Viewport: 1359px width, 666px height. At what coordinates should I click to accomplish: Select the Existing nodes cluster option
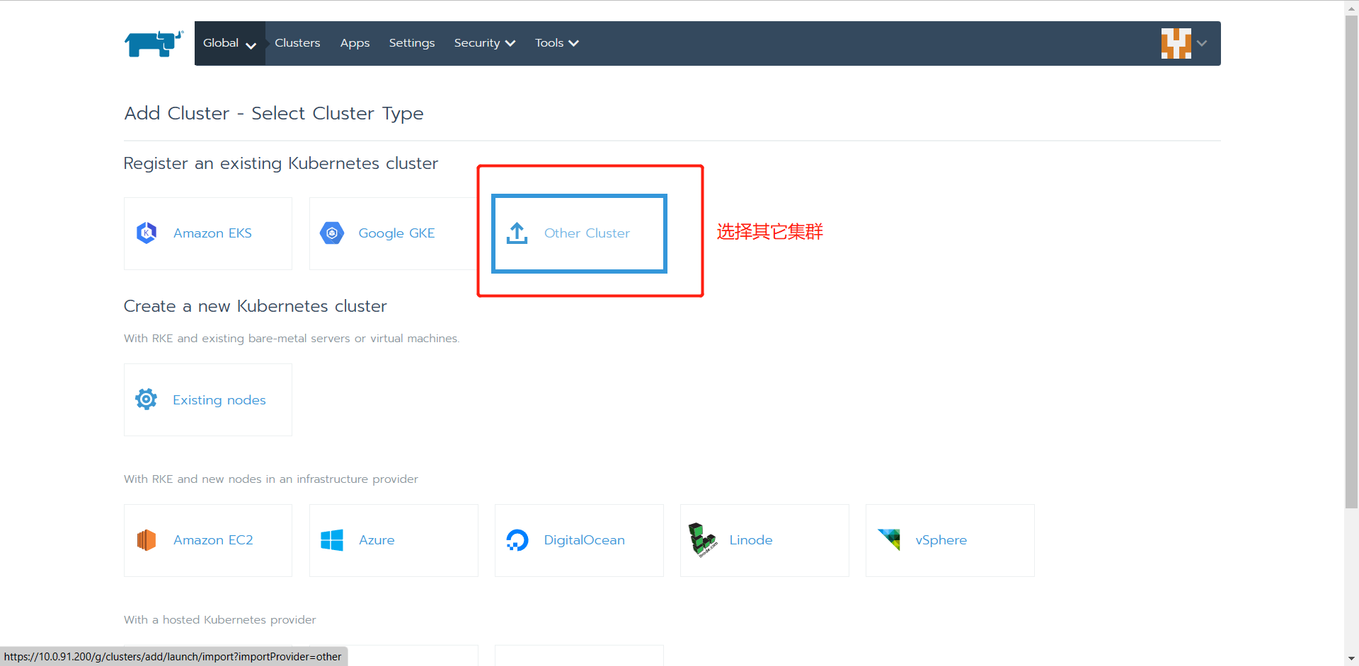[x=207, y=399]
